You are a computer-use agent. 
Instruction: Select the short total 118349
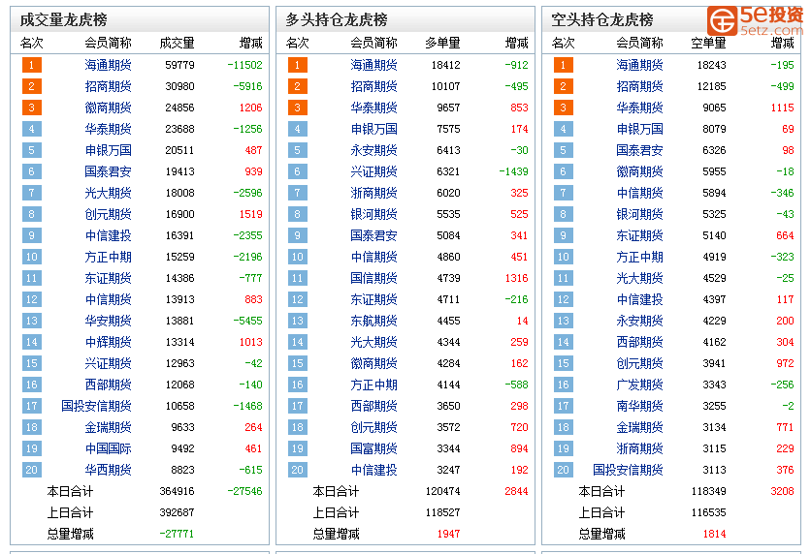tap(708, 491)
